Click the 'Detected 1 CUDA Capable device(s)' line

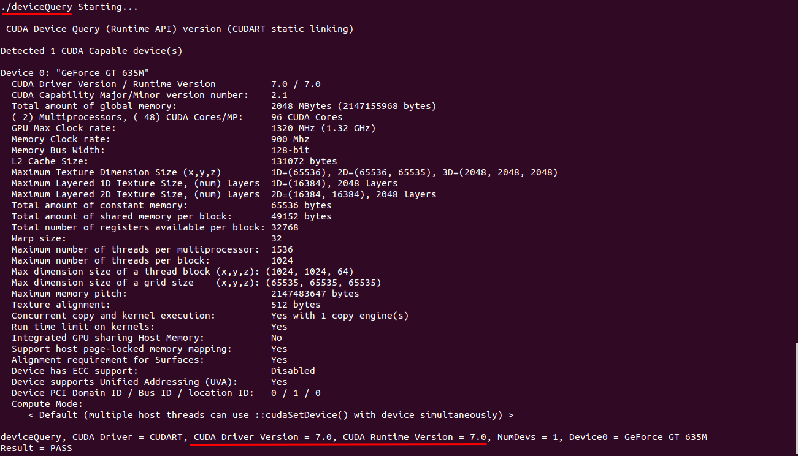[x=91, y=51]
